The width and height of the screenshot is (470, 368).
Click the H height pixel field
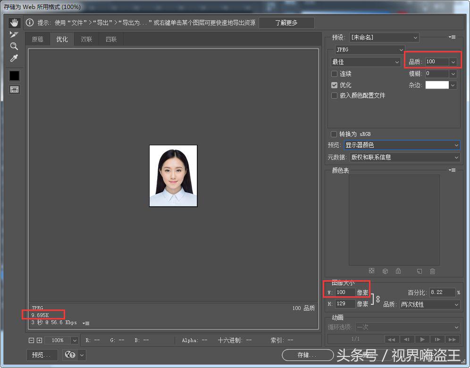[345, 303]
